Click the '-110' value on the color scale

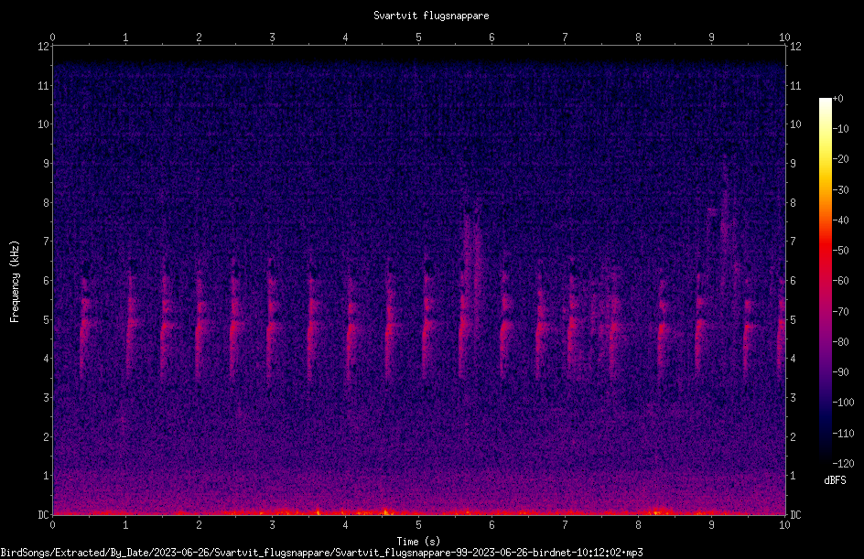(843, 434)
